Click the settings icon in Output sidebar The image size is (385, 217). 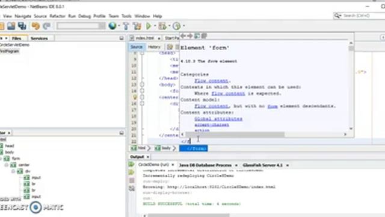[x=132, y=189]
